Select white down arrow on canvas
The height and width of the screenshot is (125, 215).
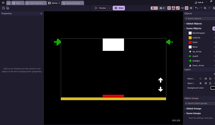coord(160,89)
